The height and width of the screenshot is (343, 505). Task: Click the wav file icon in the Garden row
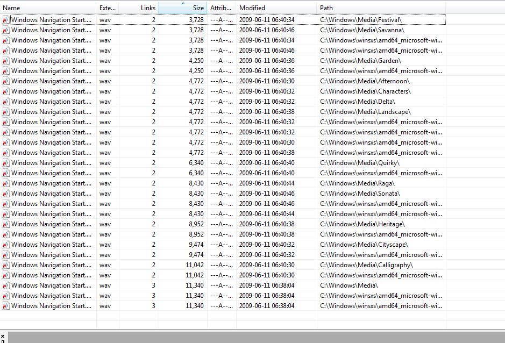click(5, 61)
